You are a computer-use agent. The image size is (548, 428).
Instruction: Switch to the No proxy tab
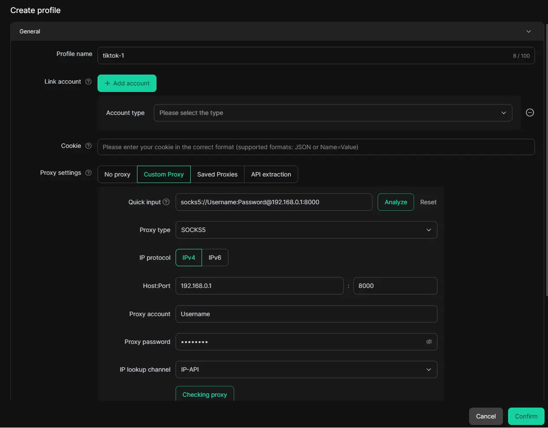point(117,174)
